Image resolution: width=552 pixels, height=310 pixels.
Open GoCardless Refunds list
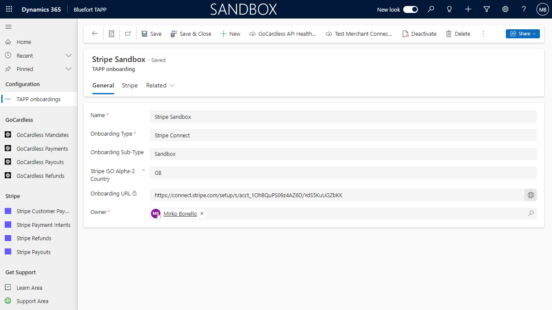(x=38, y=176)
